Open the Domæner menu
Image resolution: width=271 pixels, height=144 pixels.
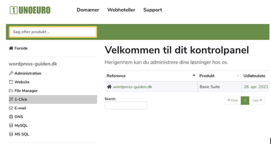(88, 10)
